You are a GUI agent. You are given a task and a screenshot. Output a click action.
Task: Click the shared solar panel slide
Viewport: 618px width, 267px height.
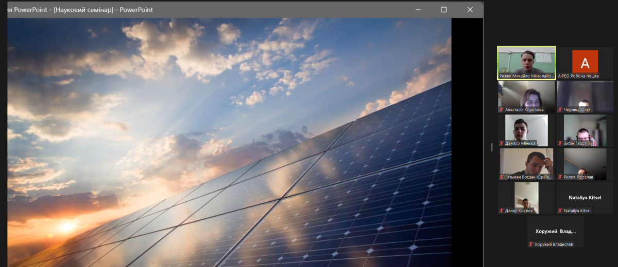pyautogui.click(x=229, y=144)
